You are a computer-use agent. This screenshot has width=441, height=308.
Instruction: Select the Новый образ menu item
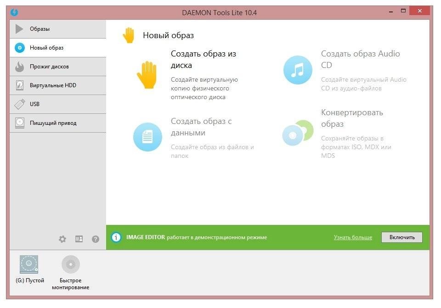pyautogui.click(x=58, y=48)
